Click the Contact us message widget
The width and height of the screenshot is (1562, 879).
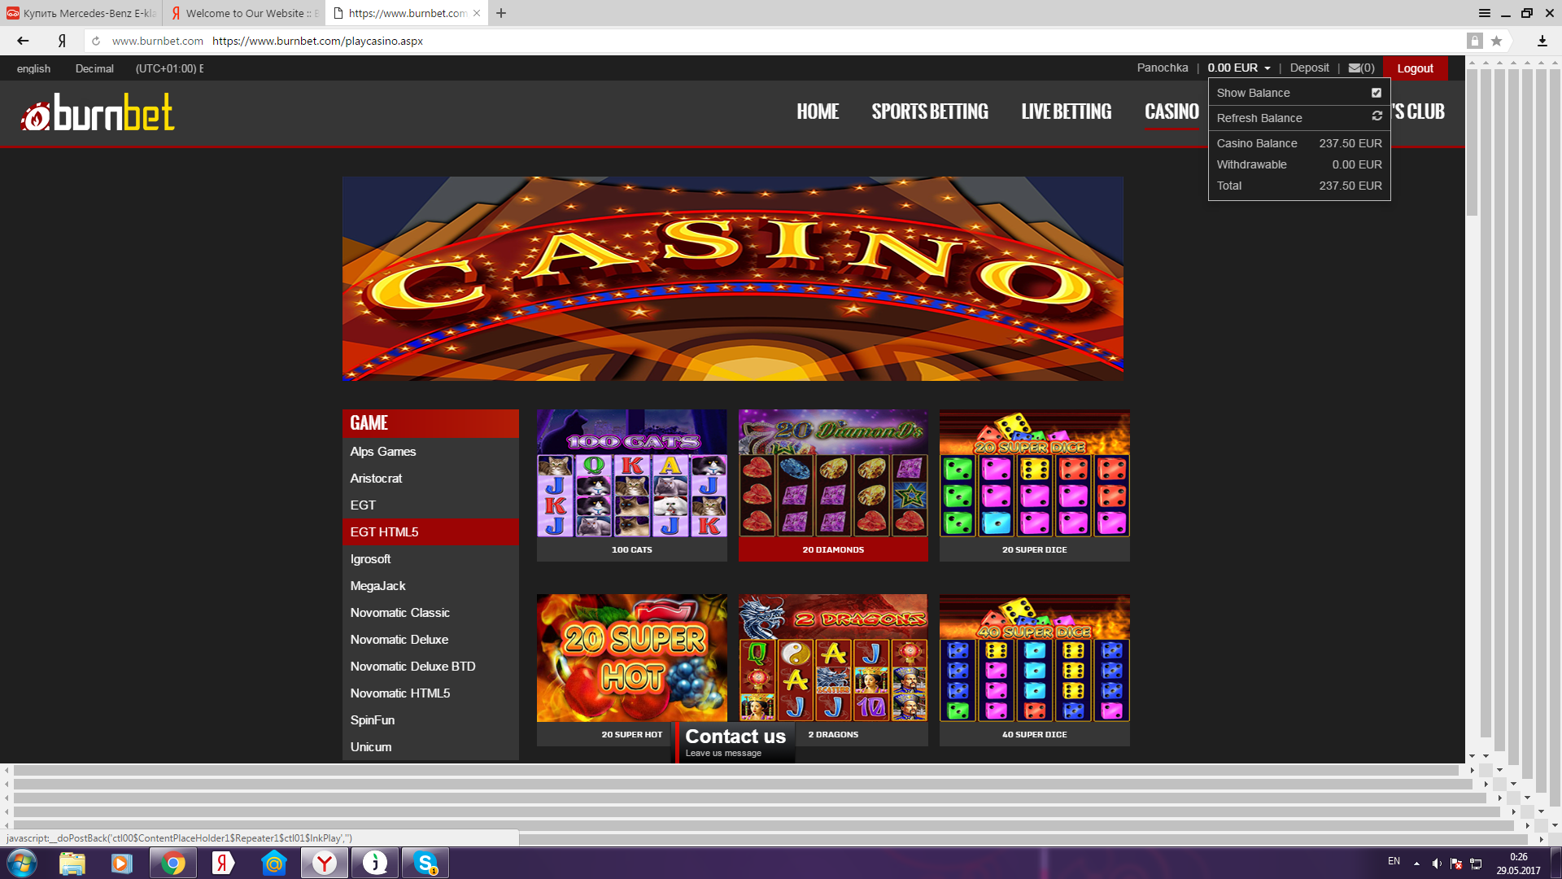coord(735,741)
